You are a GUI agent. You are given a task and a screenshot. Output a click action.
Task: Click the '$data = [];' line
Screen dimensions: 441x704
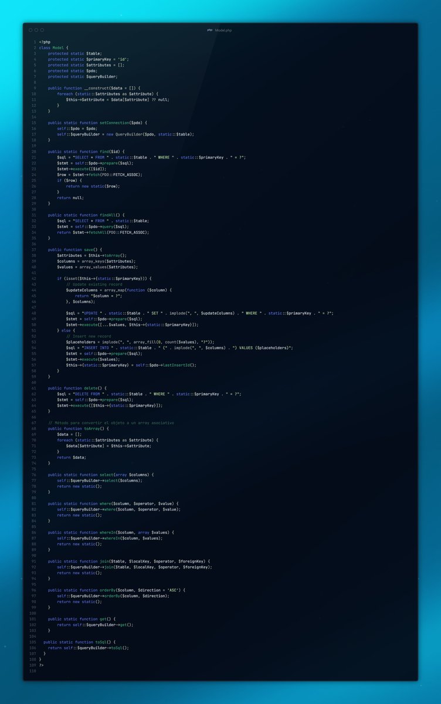pos(68,434)
